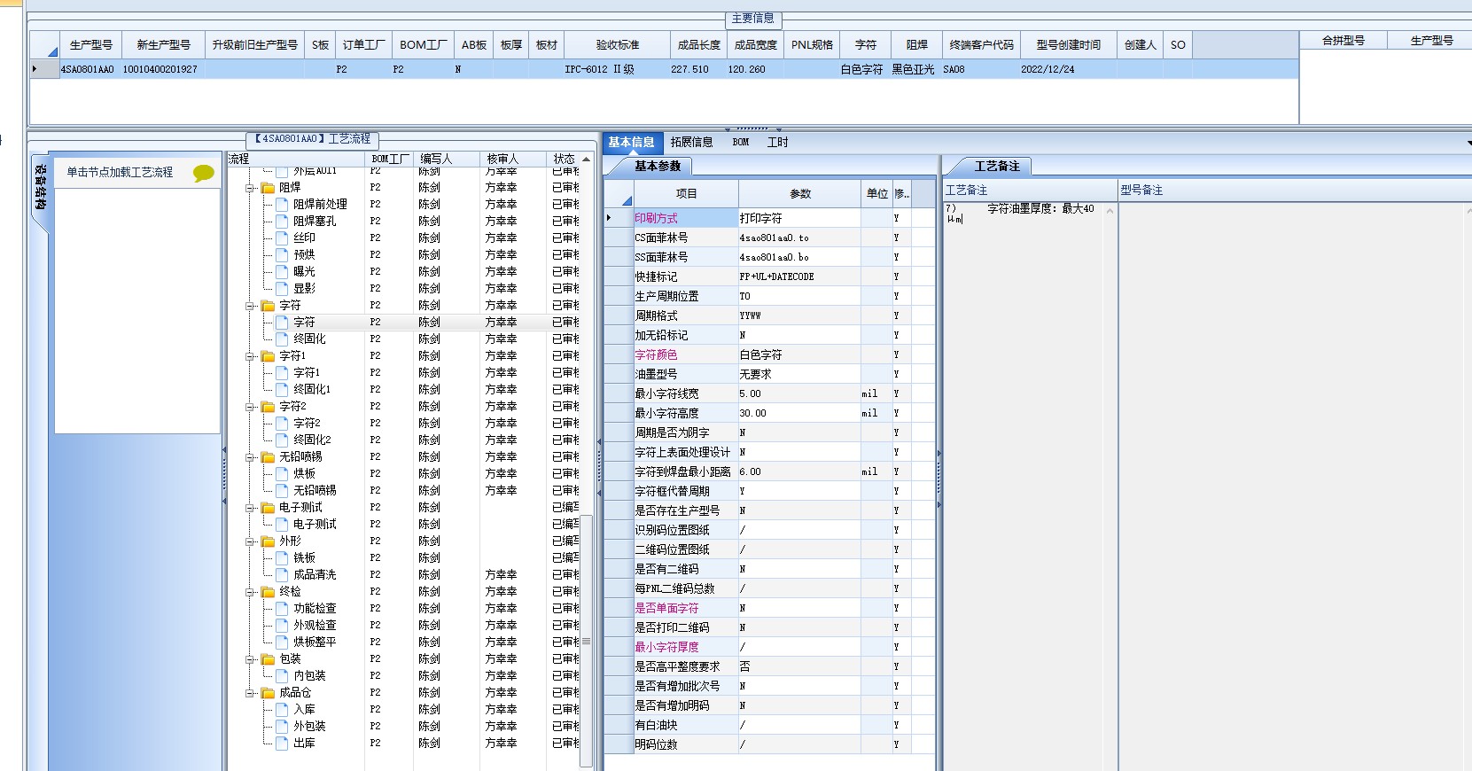Click the 外观检查 document icon
This screenshot has height=771, width=1472.
[x=282, y=626]
